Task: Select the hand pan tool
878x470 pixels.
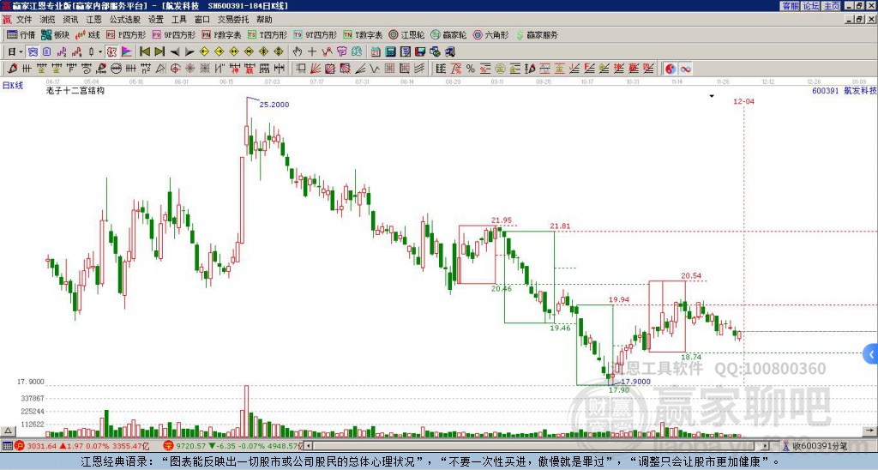Action: point(298,51)
